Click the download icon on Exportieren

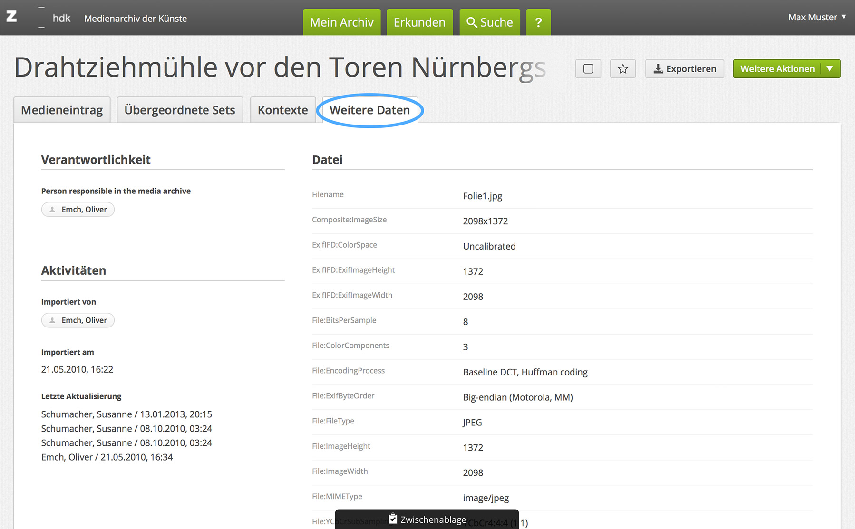click(658, 69)
